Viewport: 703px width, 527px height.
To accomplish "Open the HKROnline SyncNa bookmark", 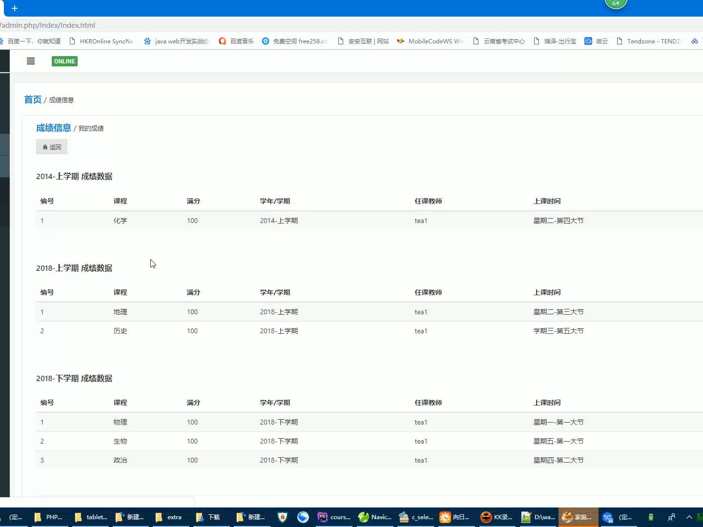I will click(x=101, y=41).
